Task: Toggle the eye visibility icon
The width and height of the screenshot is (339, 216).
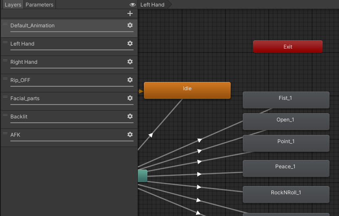Action: coord(133,4)
